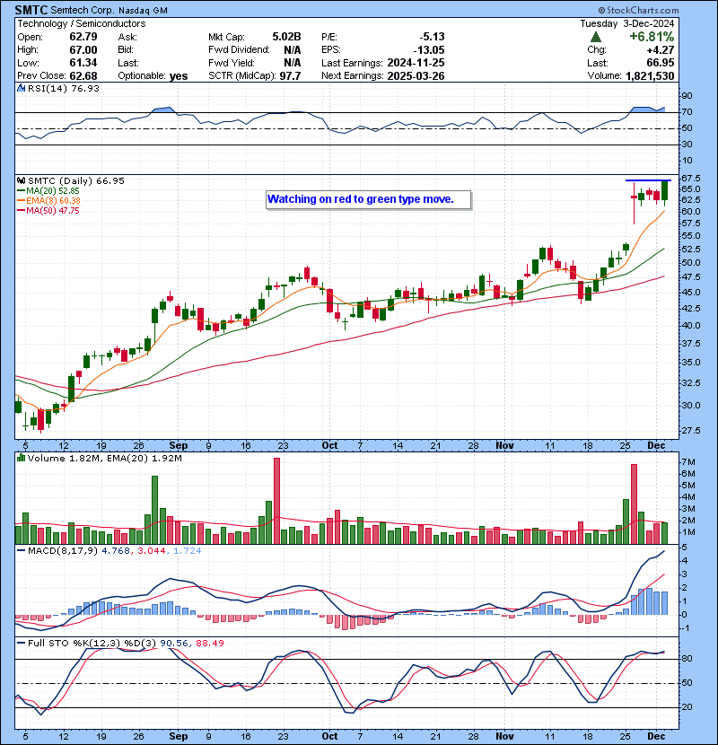
Task: Click the RSI indicator legend icon
Action: 21,88
